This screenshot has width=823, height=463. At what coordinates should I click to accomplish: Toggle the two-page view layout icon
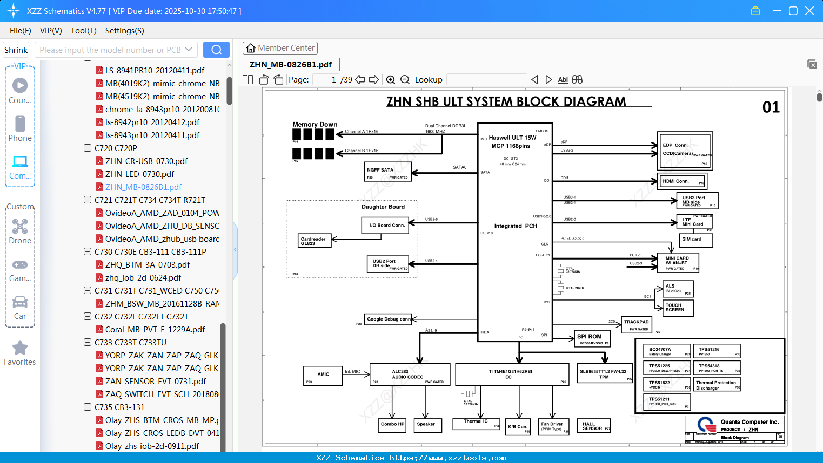tap(248, 80)
